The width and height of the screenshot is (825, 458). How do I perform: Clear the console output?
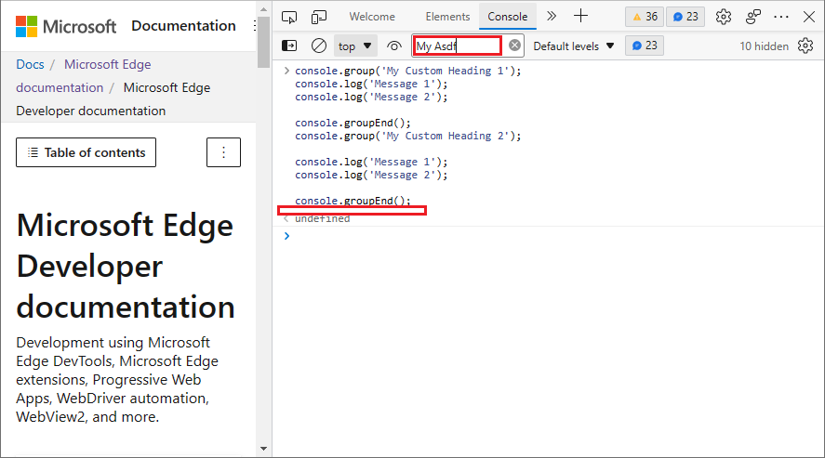(x=319, y=46)
